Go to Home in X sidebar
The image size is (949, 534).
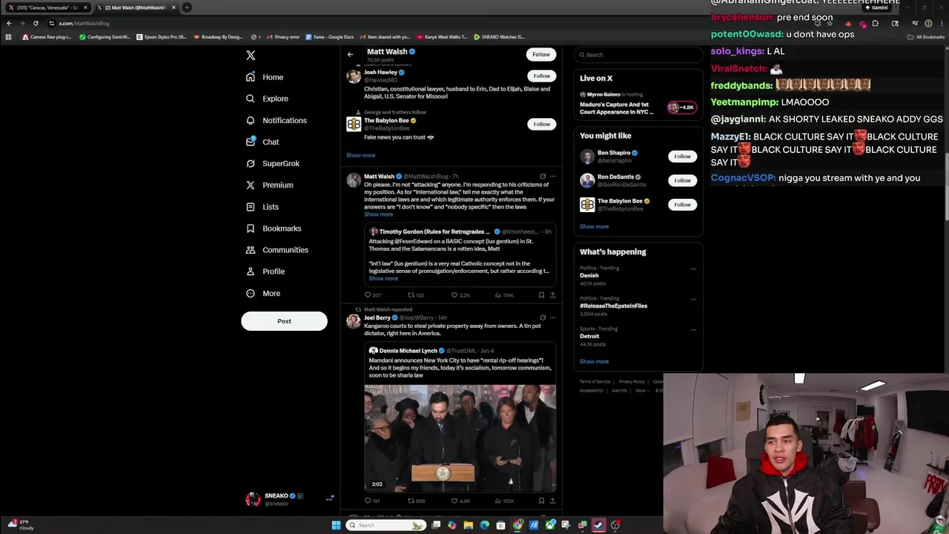click(x=265, y=77)
